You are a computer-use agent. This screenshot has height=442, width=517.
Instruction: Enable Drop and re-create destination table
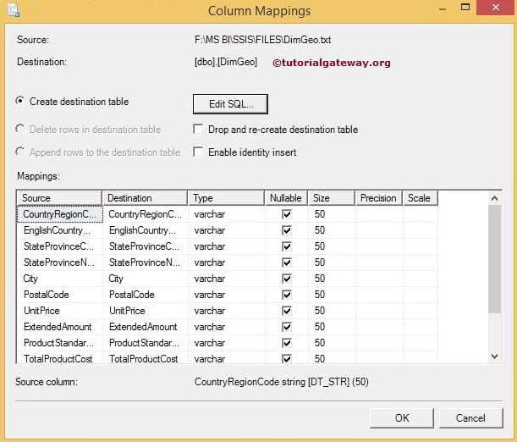[198, 130]
